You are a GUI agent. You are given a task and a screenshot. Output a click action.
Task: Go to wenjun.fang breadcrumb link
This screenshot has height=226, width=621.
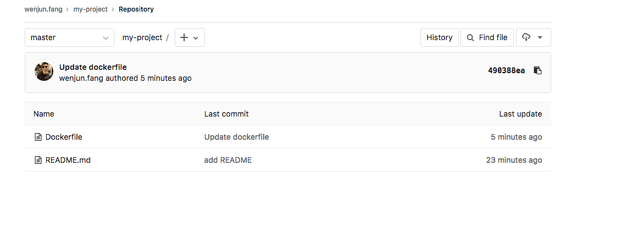click(x=43, y=9)
